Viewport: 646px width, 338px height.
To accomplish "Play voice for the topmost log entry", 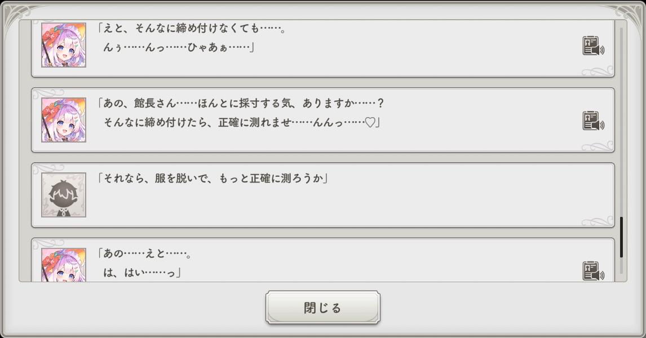I will [592, 46].
